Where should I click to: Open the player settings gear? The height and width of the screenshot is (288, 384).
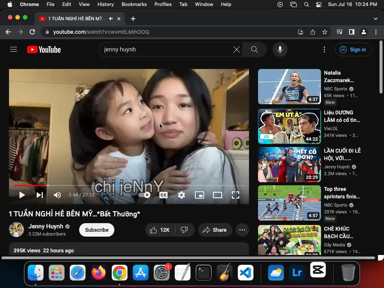click(181, 195)
